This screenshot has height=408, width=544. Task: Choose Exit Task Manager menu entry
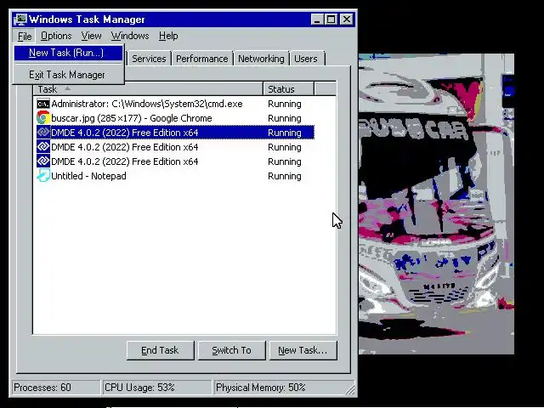tap(68, 75)
